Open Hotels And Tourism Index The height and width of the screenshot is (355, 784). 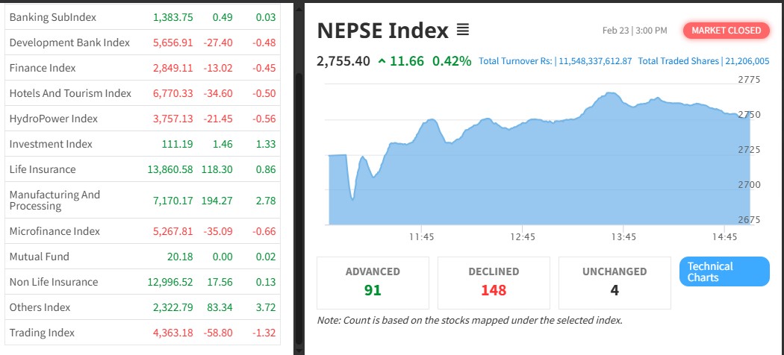coord(70,93)
